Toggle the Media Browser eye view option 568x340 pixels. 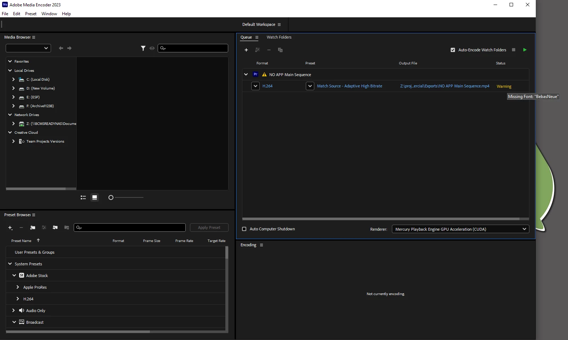click(x=152, y=48)
